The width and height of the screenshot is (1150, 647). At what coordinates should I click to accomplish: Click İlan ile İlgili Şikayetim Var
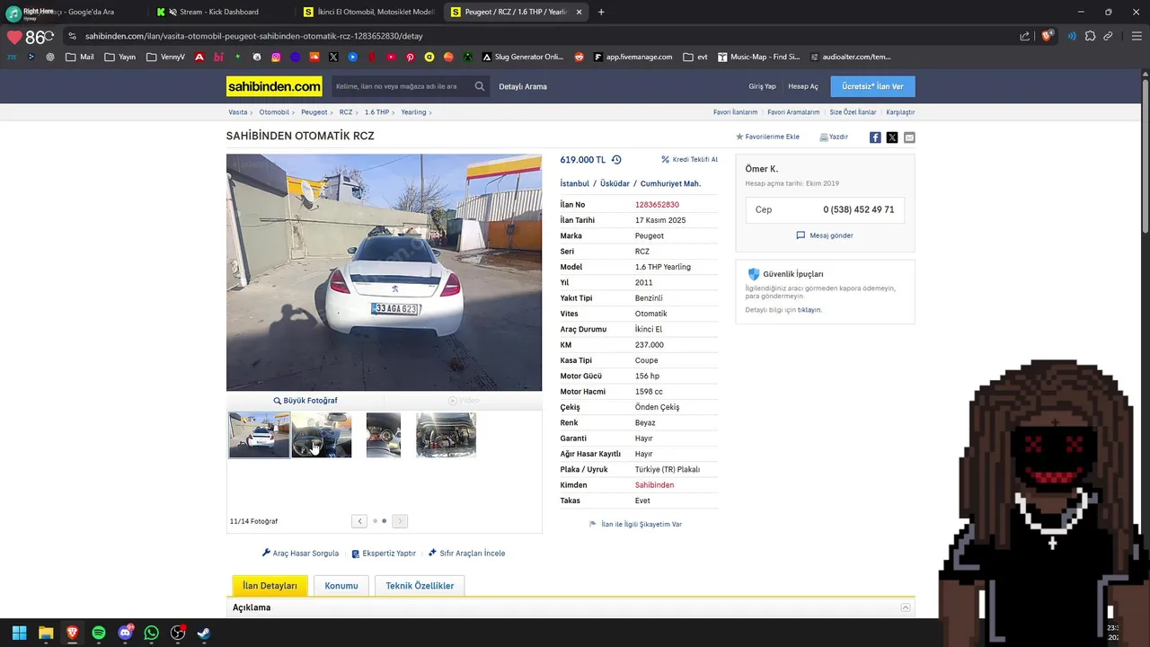pyautogui.click(x=635, y=524)
